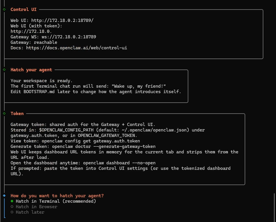This screenshot has width=276, height=222.
Task: Click 'Web UI keeps dashboard URL tokens' line
Action: coord(124,152)
